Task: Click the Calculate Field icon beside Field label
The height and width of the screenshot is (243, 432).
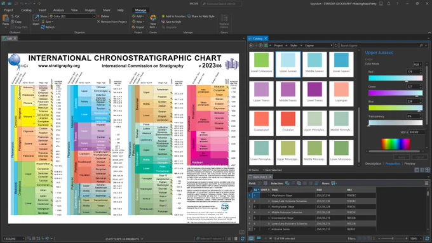Action: tap(266, 183)
